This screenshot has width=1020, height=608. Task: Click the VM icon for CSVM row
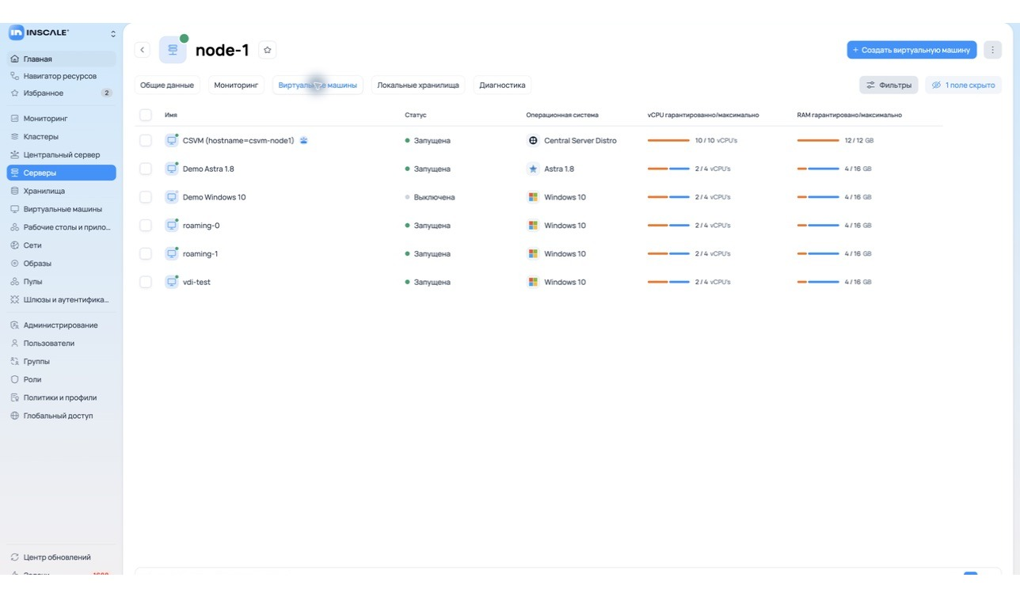tap(171, 140)
